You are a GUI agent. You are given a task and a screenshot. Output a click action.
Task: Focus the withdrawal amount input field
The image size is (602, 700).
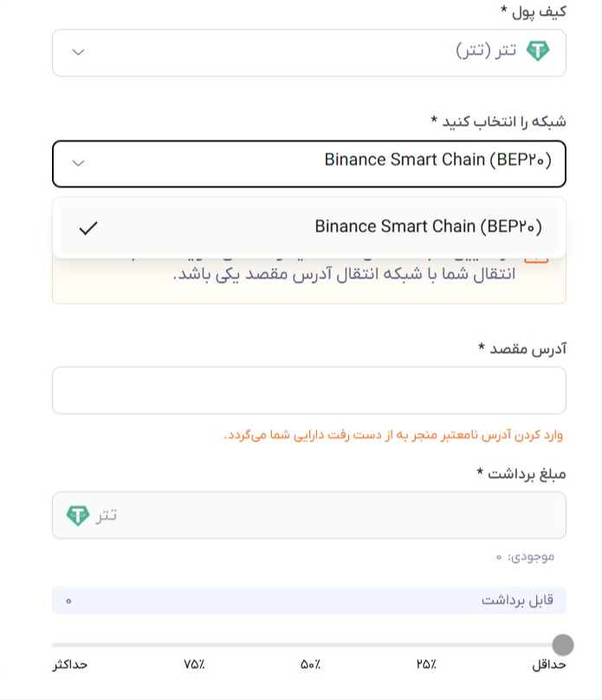point(309,515)
